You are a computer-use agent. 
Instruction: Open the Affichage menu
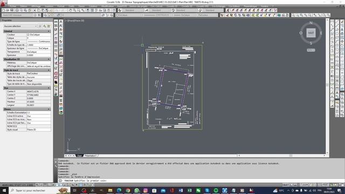tap(36, 6)
